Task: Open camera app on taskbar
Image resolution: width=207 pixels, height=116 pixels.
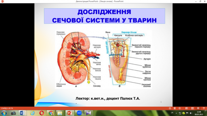Action: (13, 113)
